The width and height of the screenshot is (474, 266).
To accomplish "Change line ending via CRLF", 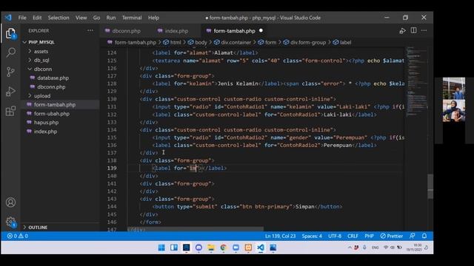I will tap(353, 236).
